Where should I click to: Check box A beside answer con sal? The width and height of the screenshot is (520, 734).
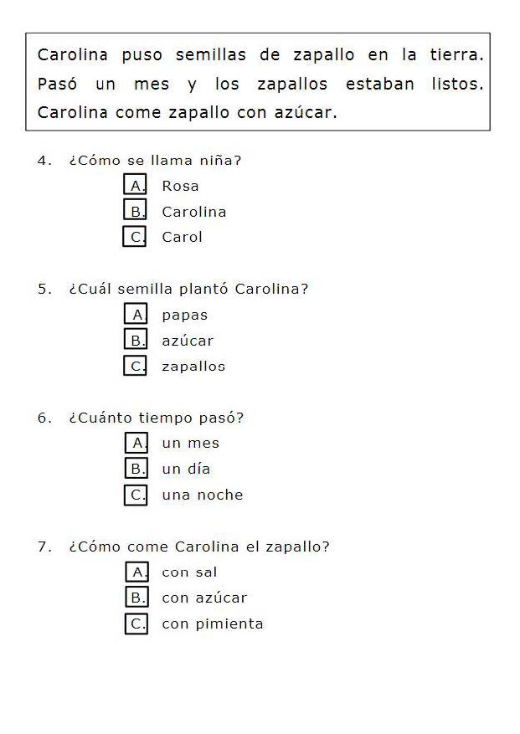coord(136,572)
